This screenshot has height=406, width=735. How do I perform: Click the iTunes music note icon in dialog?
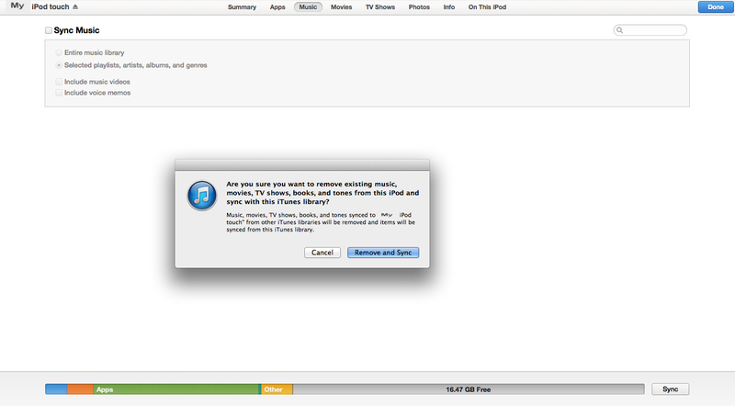coord(202,196)
